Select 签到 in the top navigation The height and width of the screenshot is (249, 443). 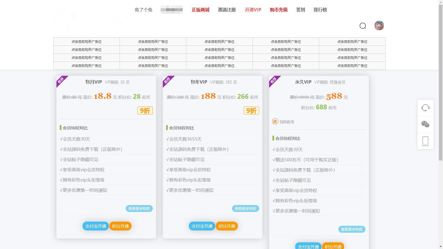[x=300, y=10]
